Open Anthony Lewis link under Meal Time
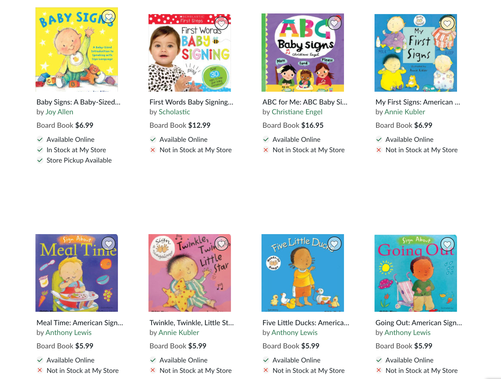Viewport: 501px width, 379px height. (x=68, y=333)
